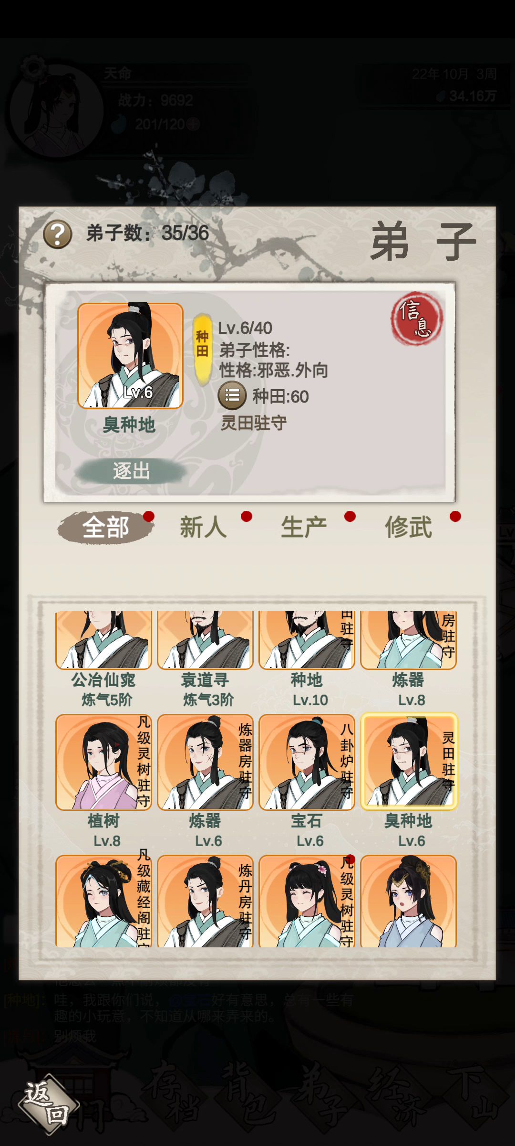Select highlighted 臭种地 Lv.6 in the grid
This screenshot has height=1146, width=515.
coord(409,762)
